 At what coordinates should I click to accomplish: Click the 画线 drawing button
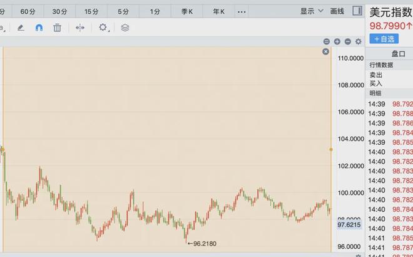click(337, 11)
